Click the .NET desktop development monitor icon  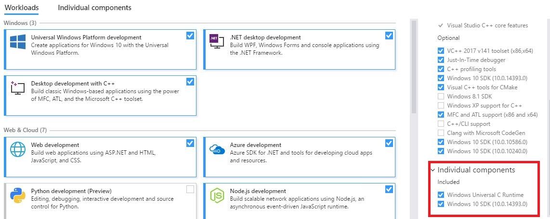tap(216, 42)
